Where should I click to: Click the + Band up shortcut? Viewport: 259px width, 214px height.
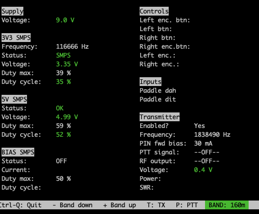pyautogui.click(x=119, y=205)
